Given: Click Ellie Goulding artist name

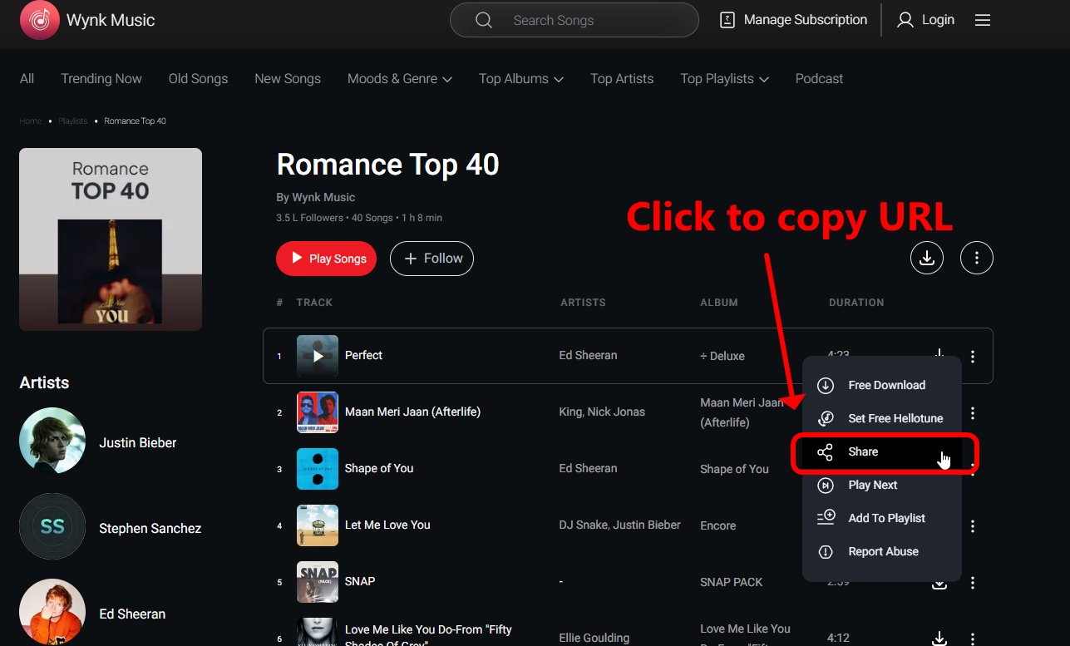Looking at the screenshot, I should tap(594, 639).
